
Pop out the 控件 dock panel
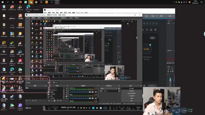[x=141, y=86]
